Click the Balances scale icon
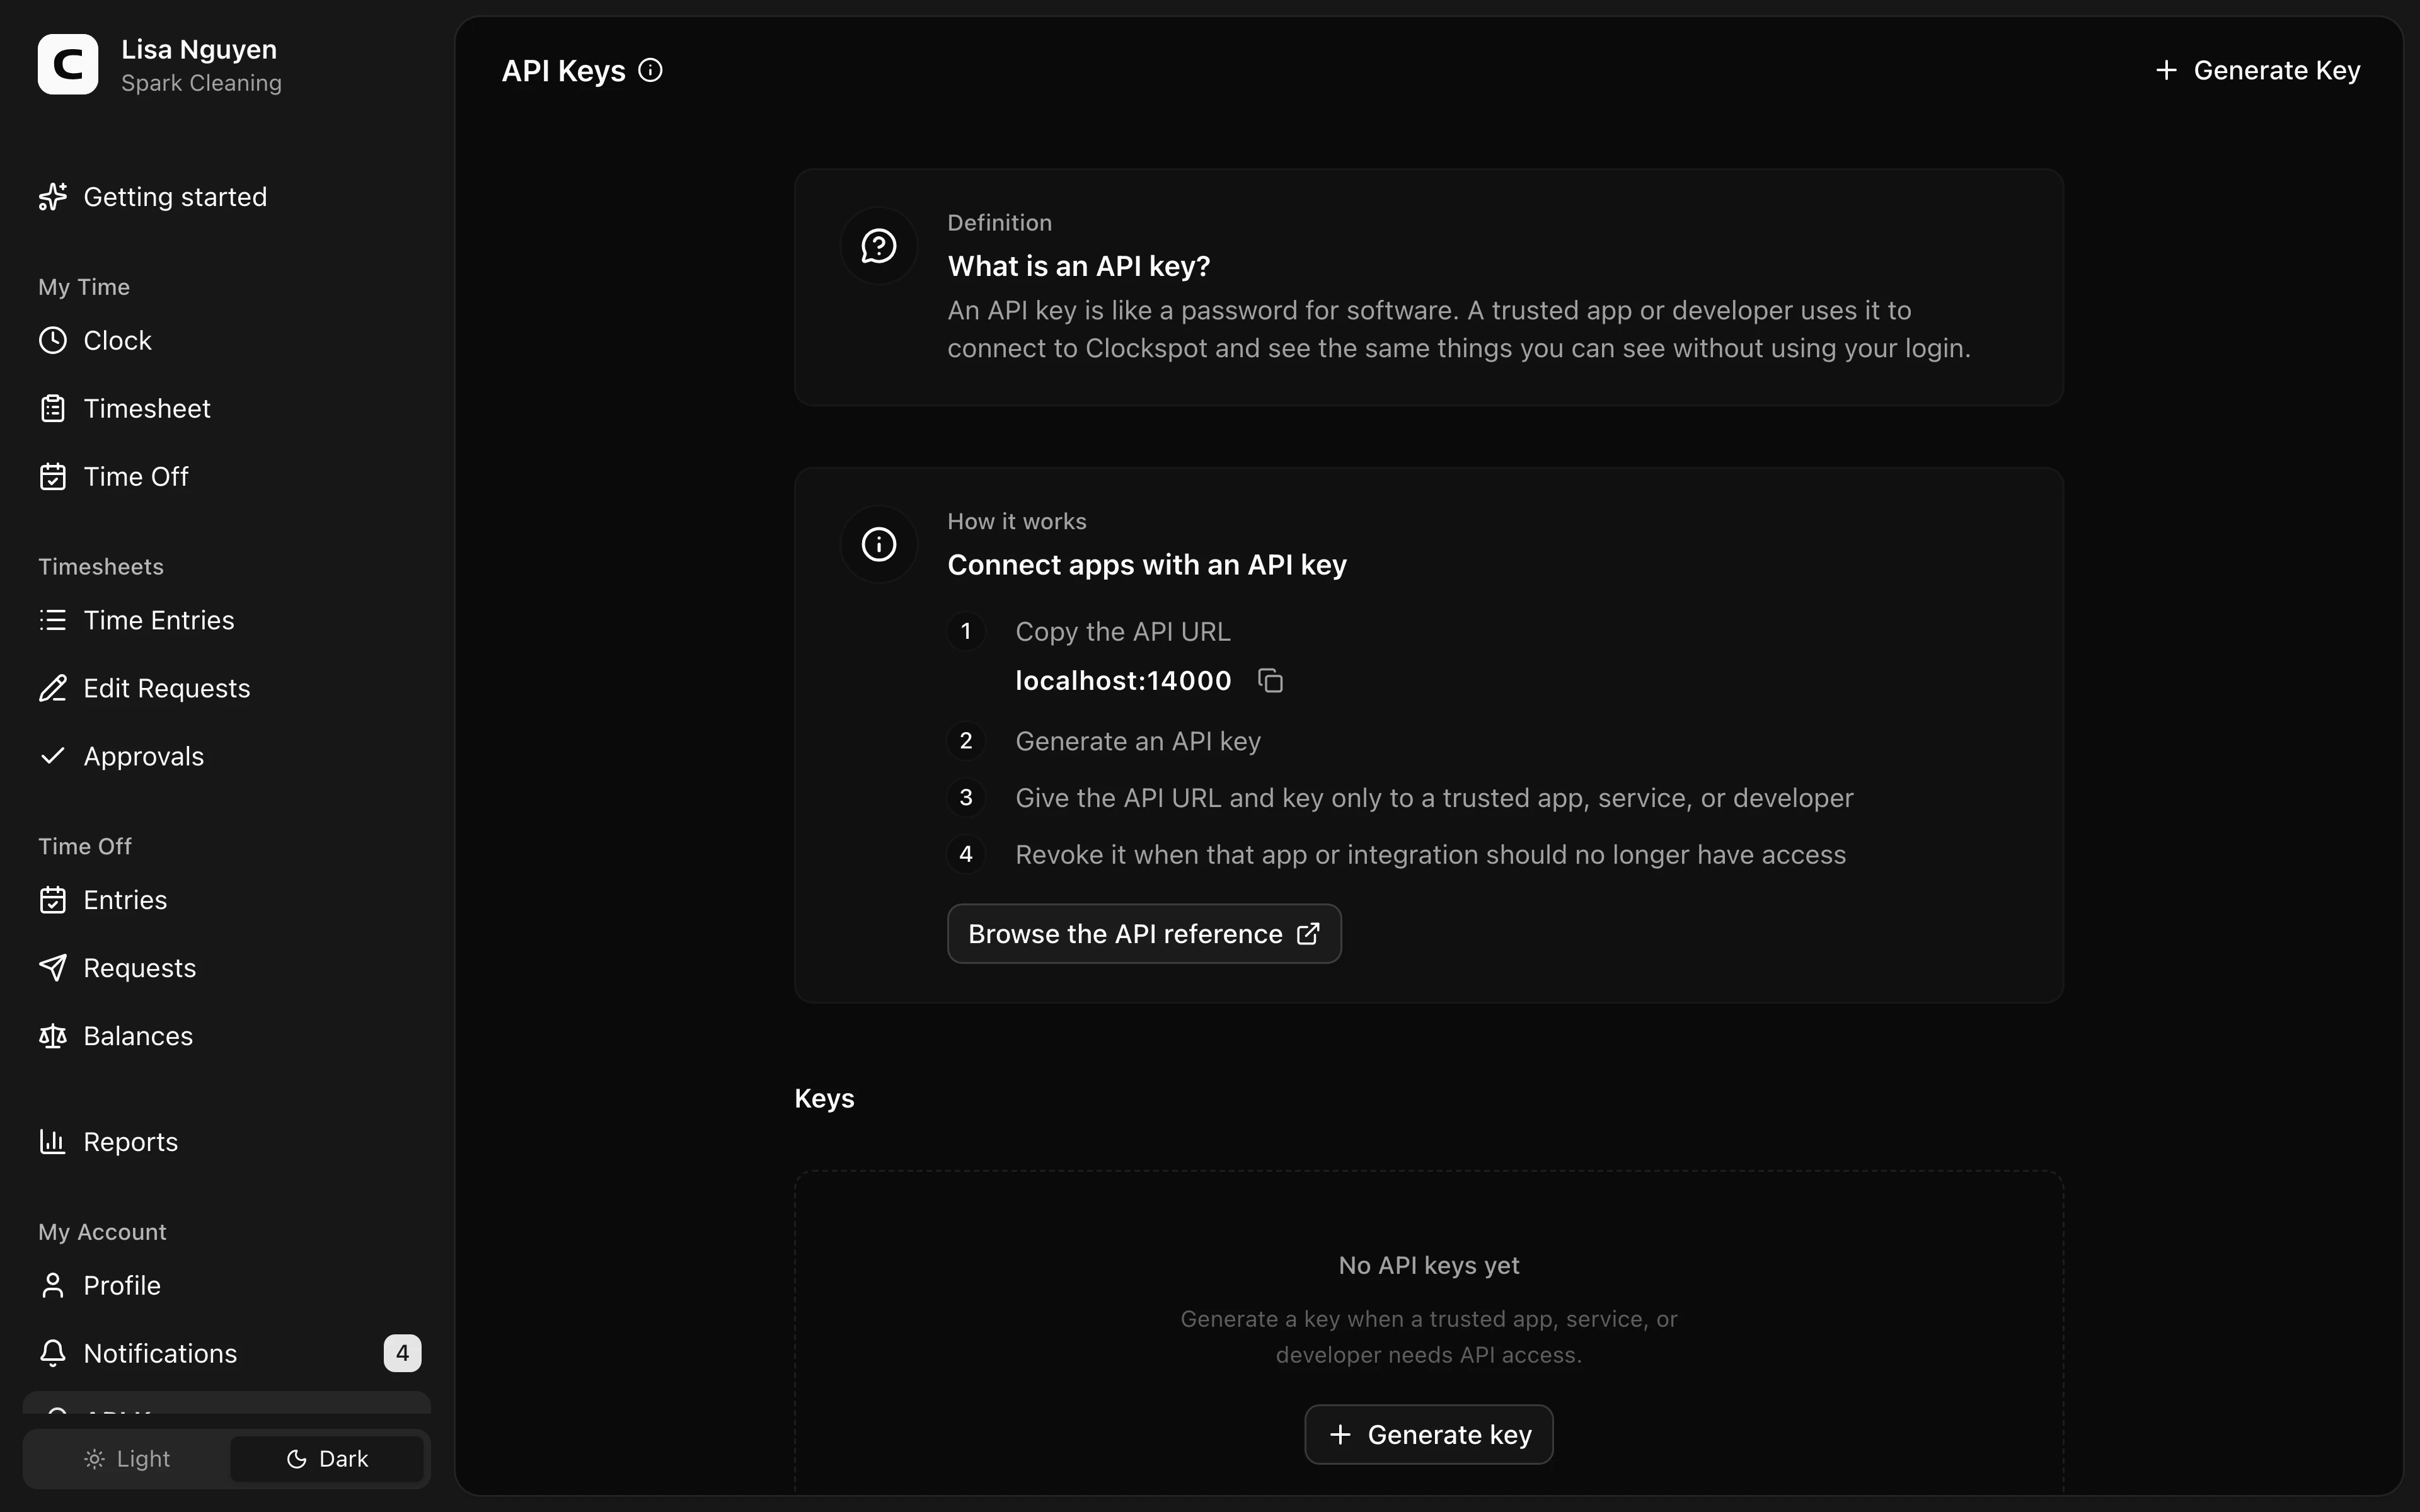This screenshot has width=2420, height=1512. pyautogui.click(x=53, y=1036)
